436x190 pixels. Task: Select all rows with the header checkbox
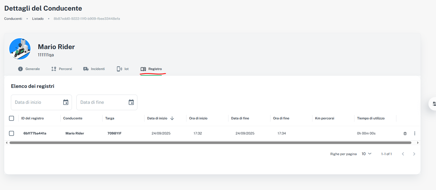(11, 118)
